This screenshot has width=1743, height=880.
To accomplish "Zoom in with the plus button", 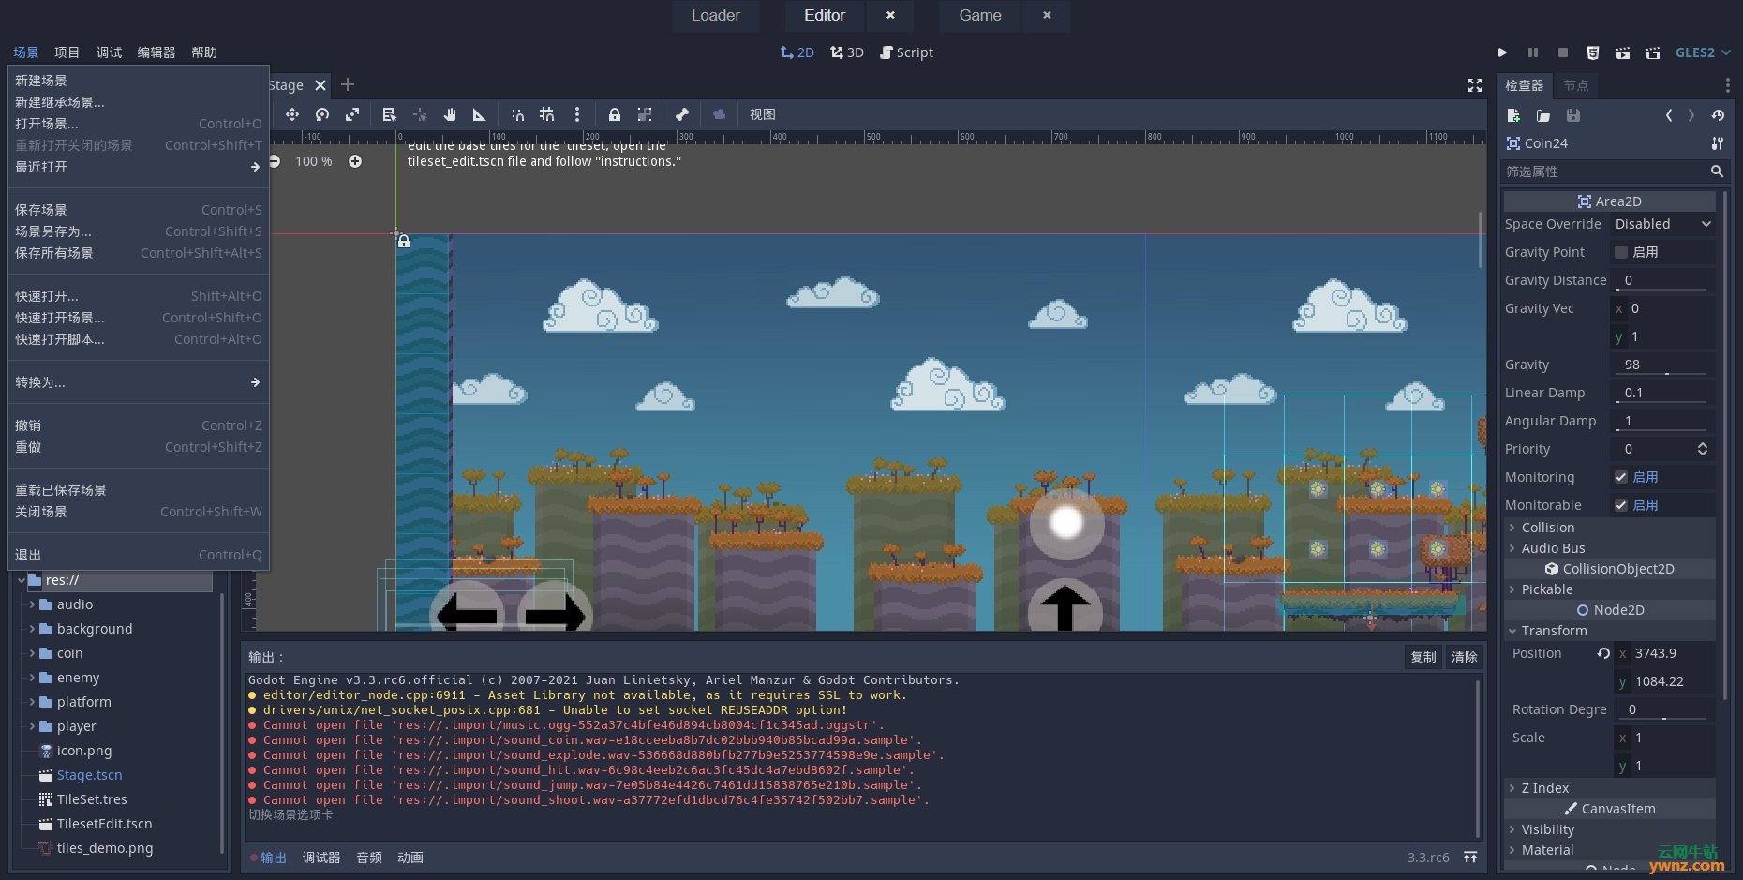I will (355, 161).
